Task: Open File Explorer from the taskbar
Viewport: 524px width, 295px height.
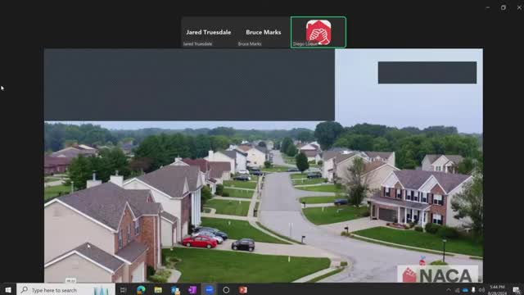Action: 158,290
